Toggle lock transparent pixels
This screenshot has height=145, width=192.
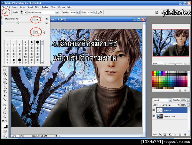pyautogui.click(x=160, y=105)
